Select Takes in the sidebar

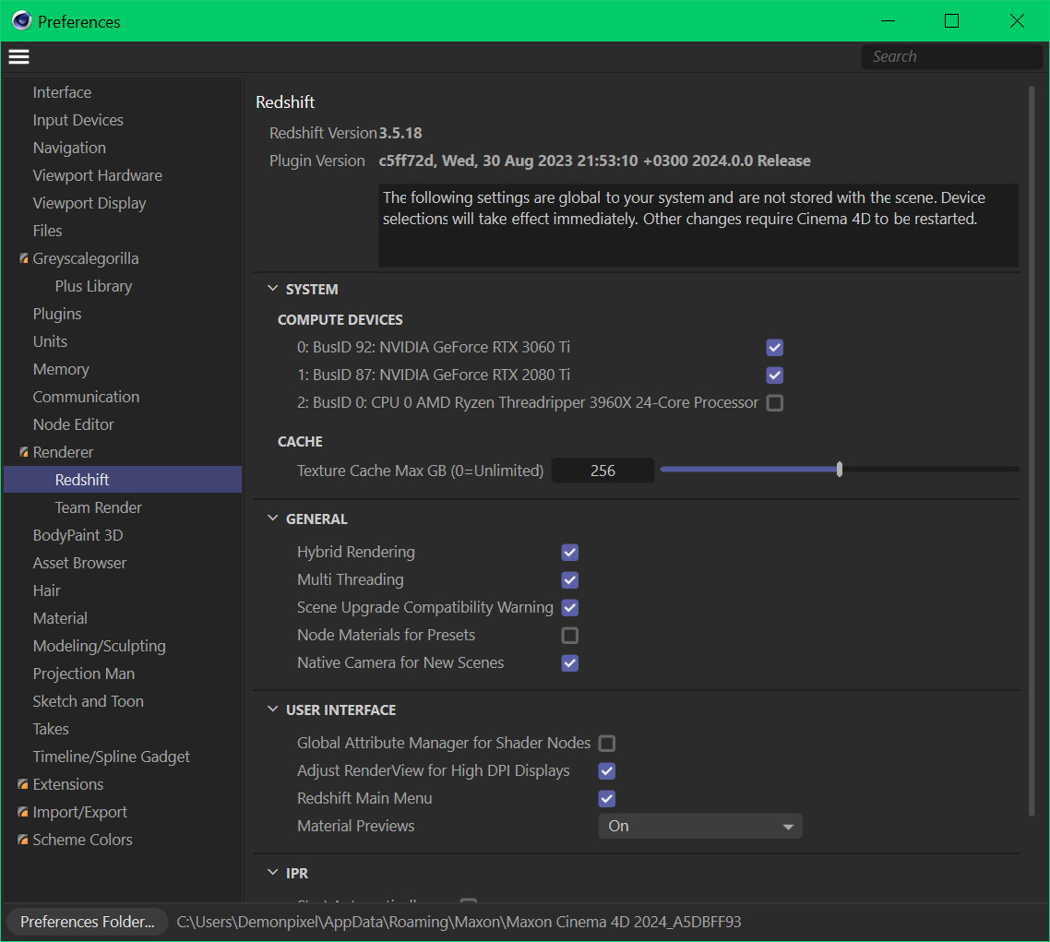50,729
